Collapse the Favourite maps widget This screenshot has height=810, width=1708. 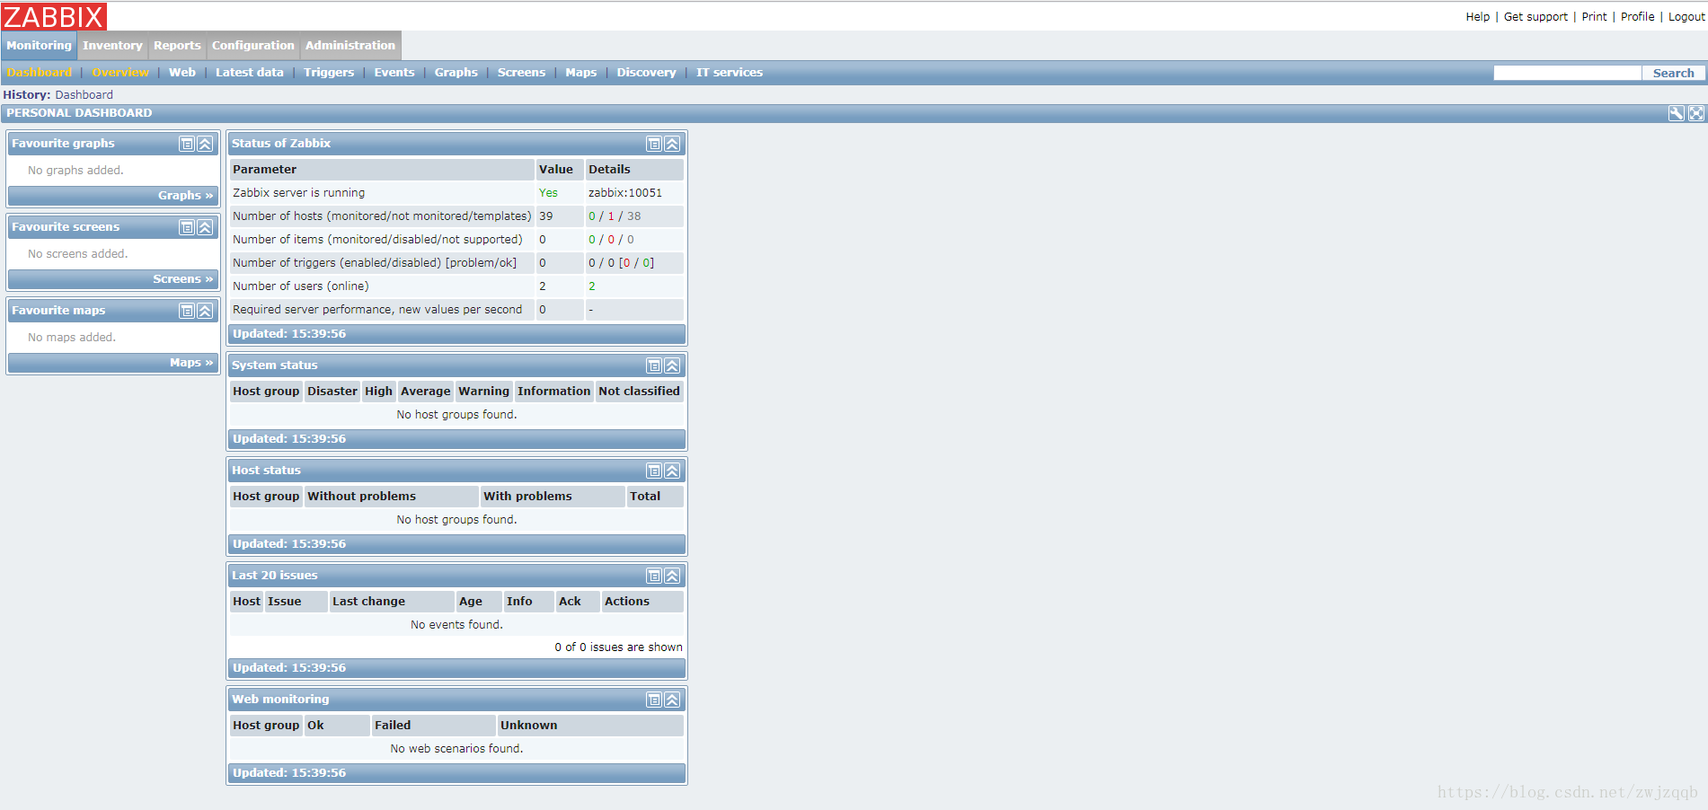205,311
